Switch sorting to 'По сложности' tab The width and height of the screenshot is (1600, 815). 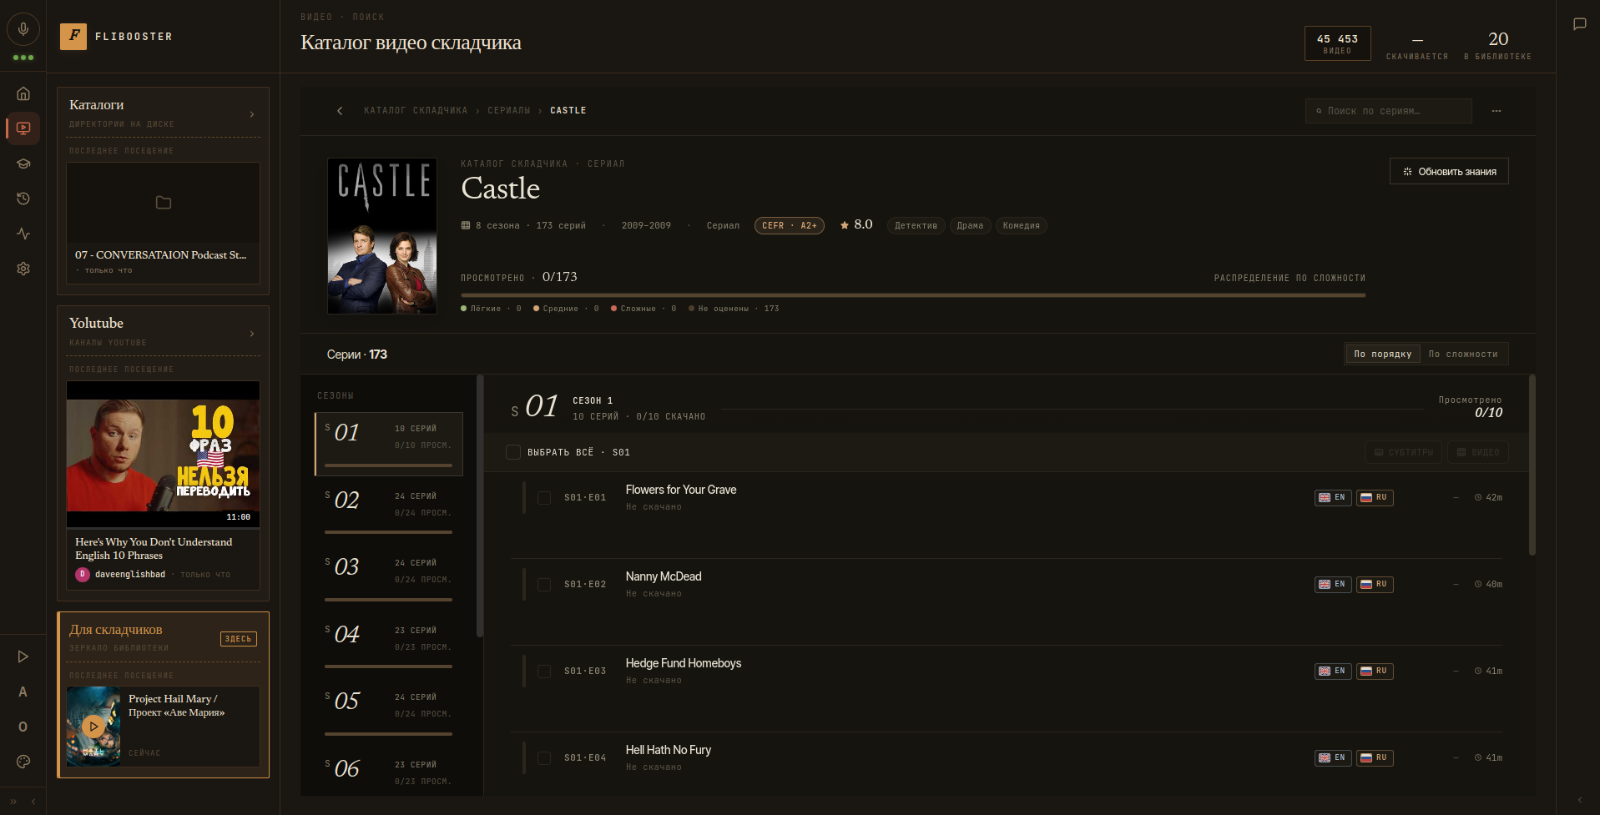pyautogui.click(x=1463, y=355)
